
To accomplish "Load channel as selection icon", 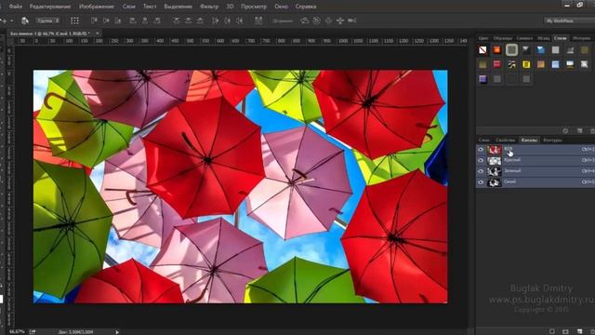I will pos(551,331).
